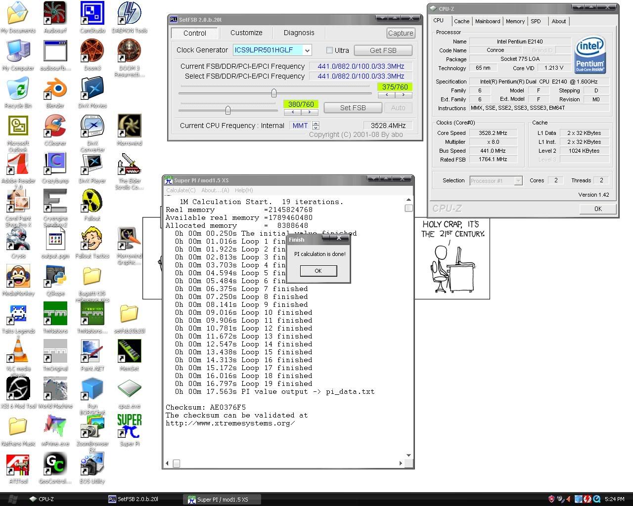Click the Get FSB button
This screenshot has height=506, width=633.
(x=383, y=50)
